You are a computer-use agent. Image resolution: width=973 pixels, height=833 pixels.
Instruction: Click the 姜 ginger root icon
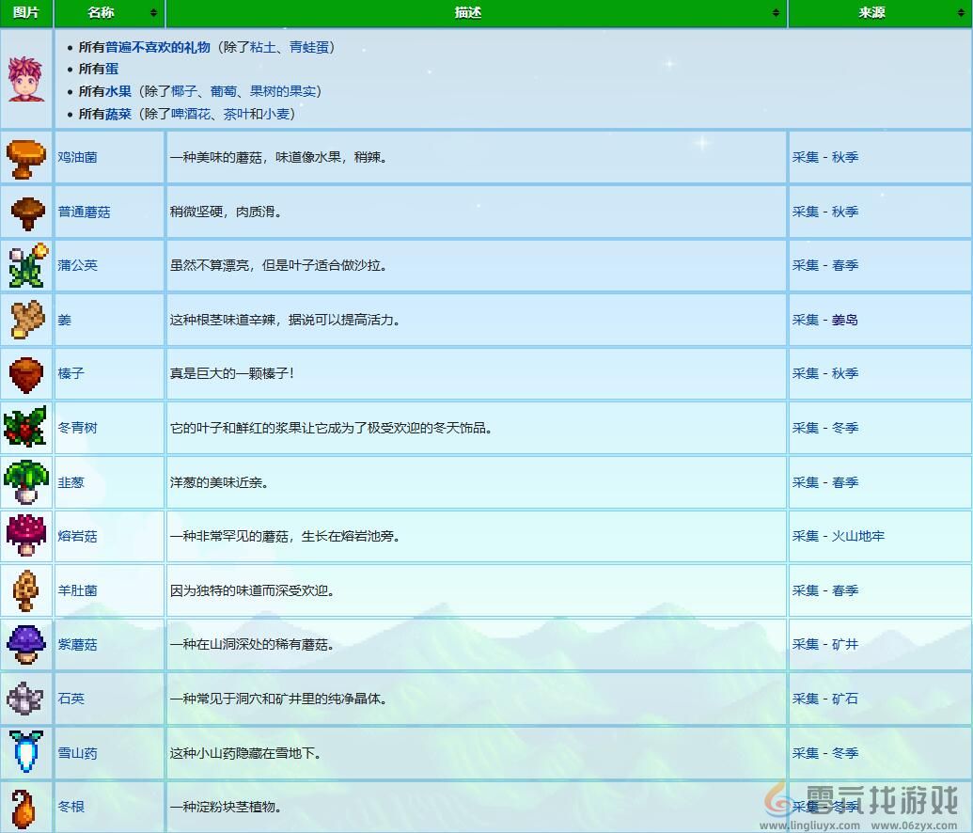(x=26, y=320)
